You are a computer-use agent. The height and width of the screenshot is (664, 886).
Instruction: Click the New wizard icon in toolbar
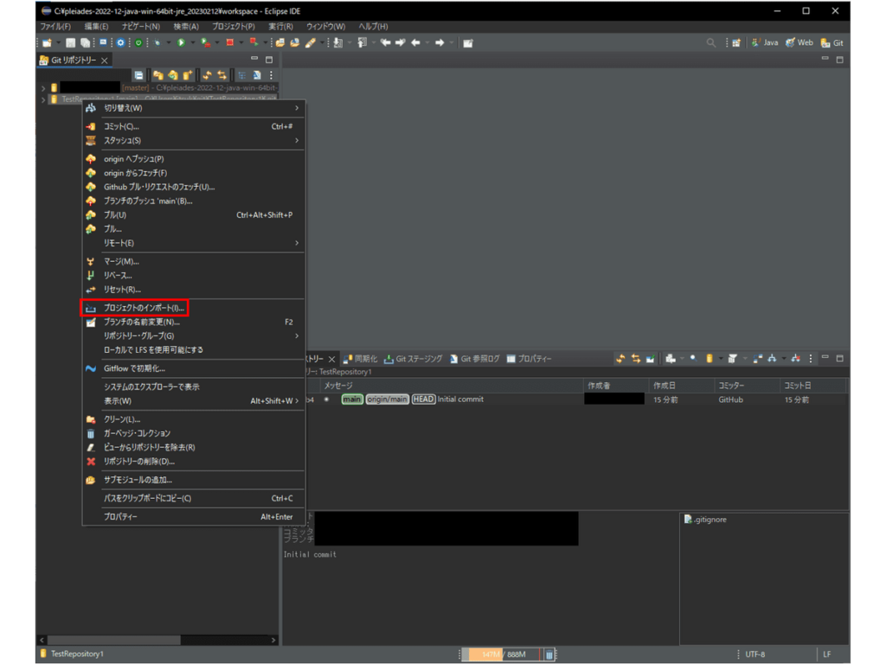pyautogui.click(x=47, y=43)
